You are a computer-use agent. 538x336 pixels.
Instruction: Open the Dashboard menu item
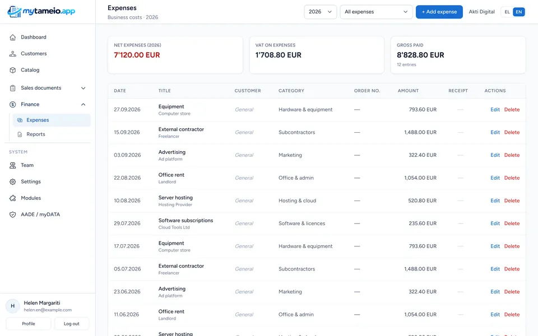click(48, 37)
